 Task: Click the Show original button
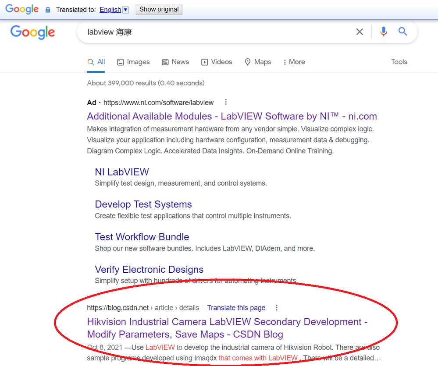click(x=159, y=10)
